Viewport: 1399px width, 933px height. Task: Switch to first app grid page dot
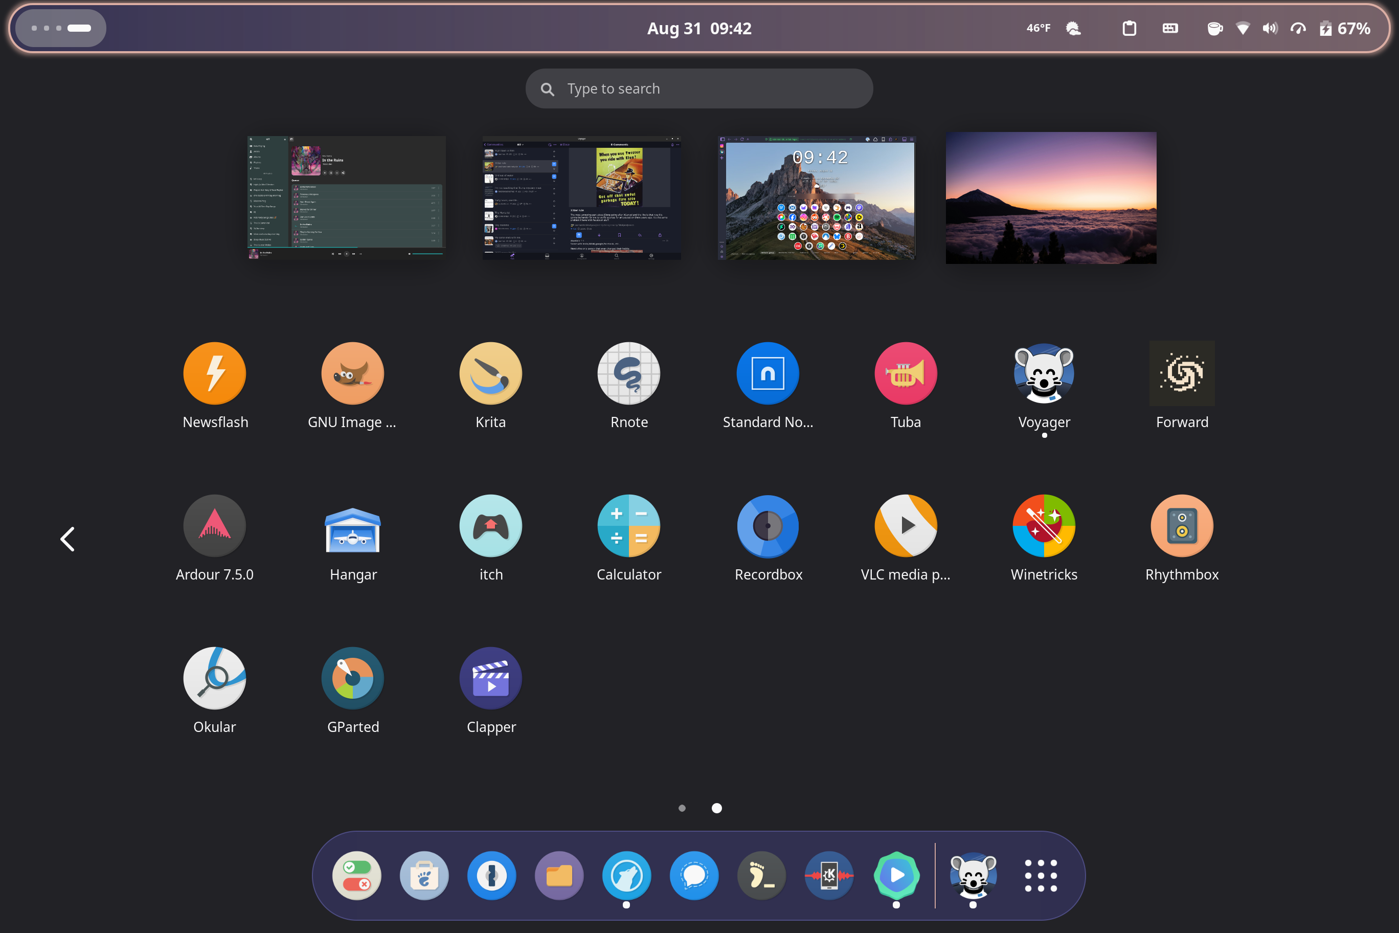tap(682, 808)
